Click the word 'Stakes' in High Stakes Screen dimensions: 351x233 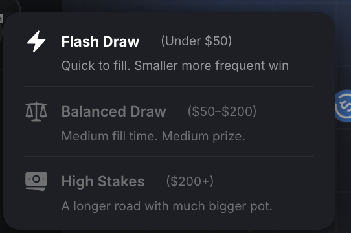121,181
